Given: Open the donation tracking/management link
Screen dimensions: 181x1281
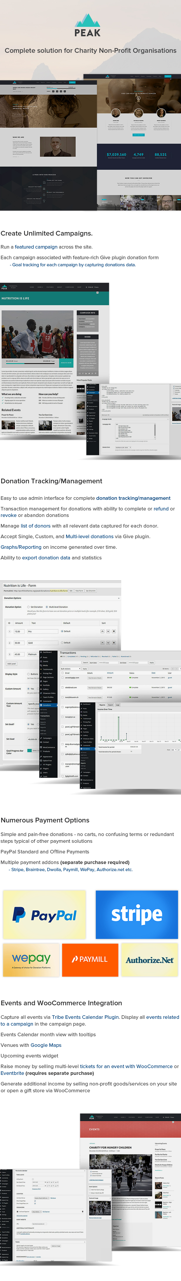Looking at the screenshot, I should tap(133, 498).
